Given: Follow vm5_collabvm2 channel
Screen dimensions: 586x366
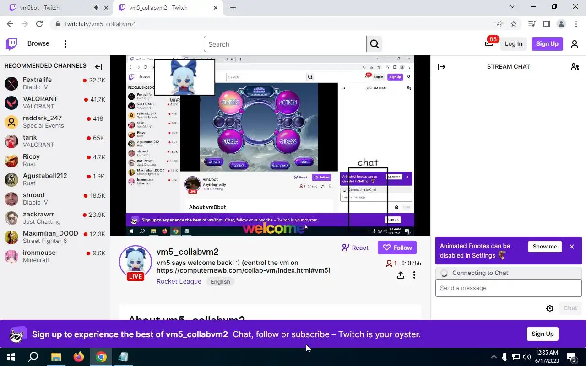Looking at the screenshot, I should click(x=397, y=248).
